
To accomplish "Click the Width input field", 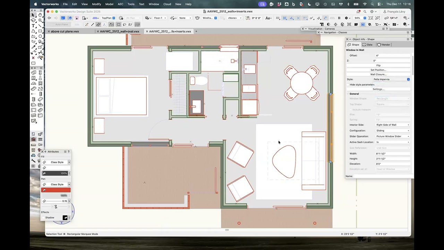I will [392, 153].
